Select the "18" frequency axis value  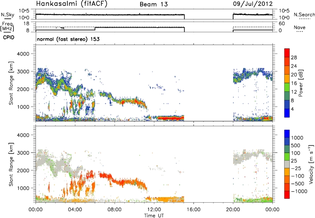[26, 24]
